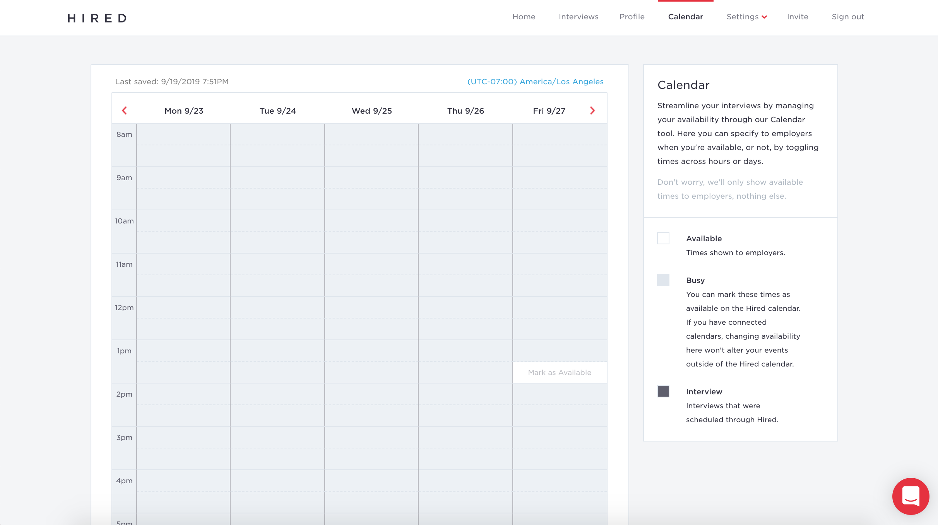The width and height of the screenshot is (938, 525).
Task: Select the Fri 9/27 column header
Action: pyautogui.click(x=548, y=111)
